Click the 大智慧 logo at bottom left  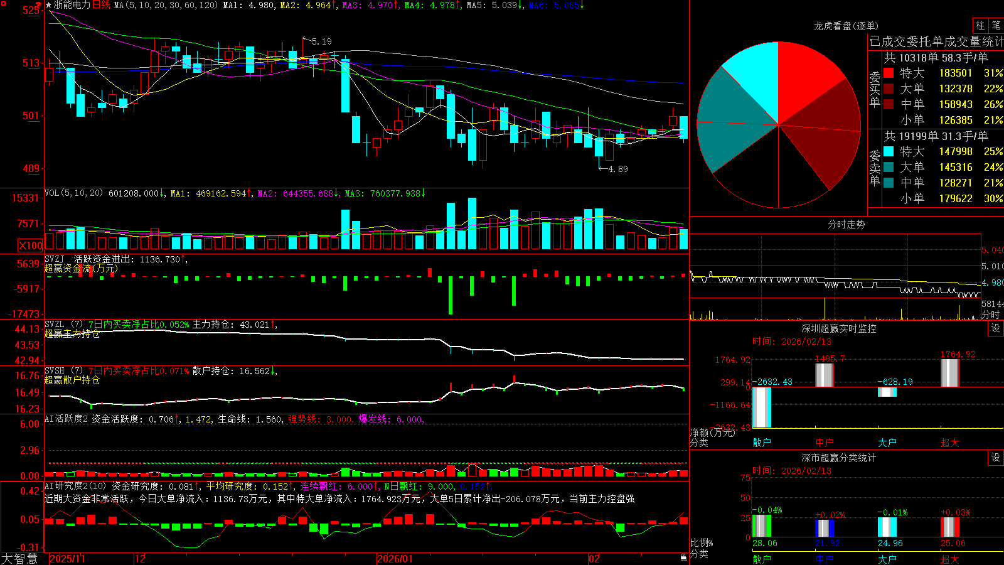coord(19,559)
